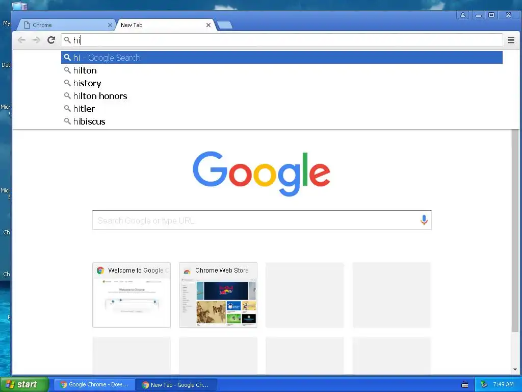Click the Chrome reload button
The width and height of the screenshot is (522, 392).
(51, 40)
